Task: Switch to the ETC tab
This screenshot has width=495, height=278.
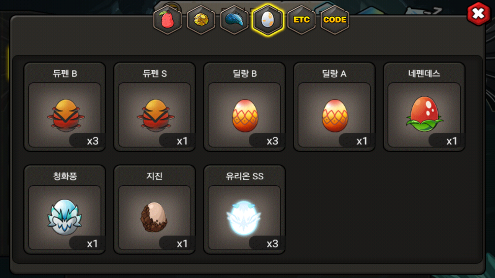Action: pyautogui.click(x=301, y=20)
